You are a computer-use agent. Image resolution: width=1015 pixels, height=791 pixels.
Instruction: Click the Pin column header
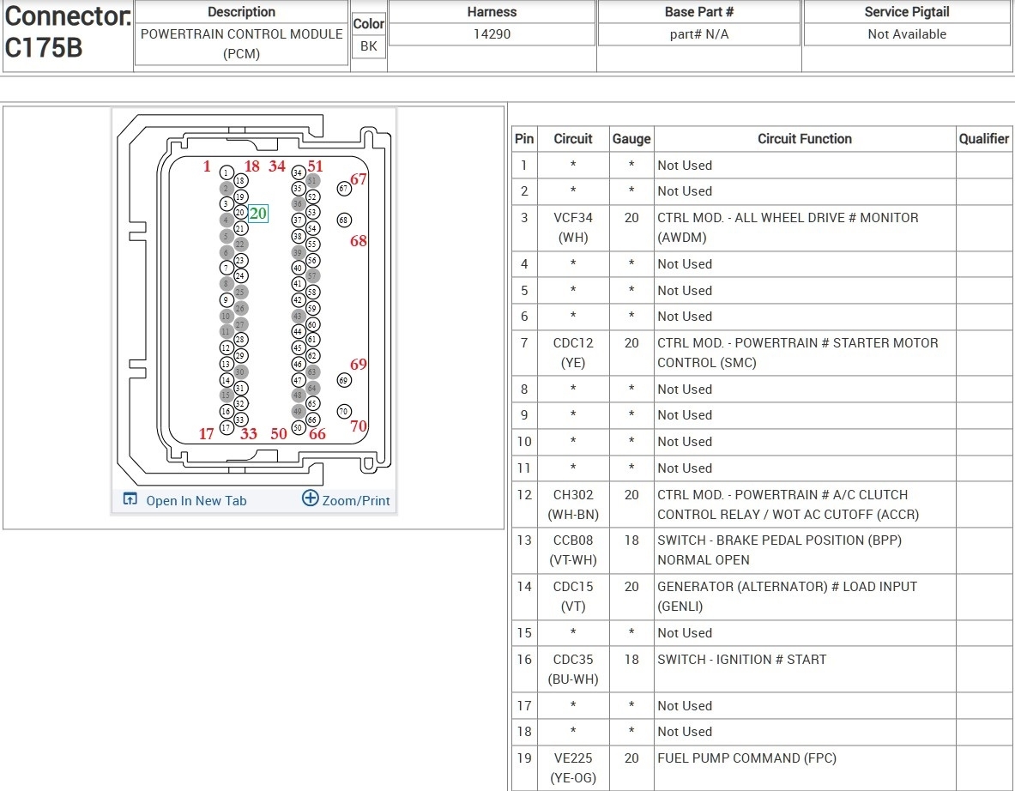click(x=524, y=138)
